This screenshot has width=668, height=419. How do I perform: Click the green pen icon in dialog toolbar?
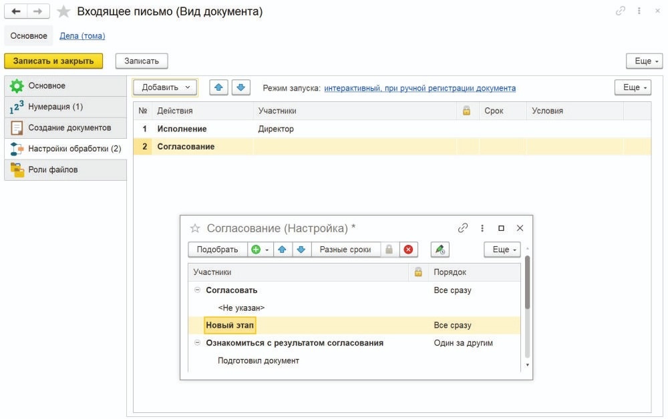[440, 250]
